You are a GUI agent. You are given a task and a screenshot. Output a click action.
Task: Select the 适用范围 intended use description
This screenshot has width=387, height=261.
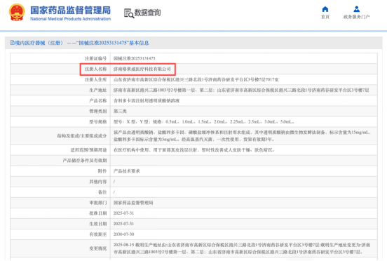pos(194,150)
